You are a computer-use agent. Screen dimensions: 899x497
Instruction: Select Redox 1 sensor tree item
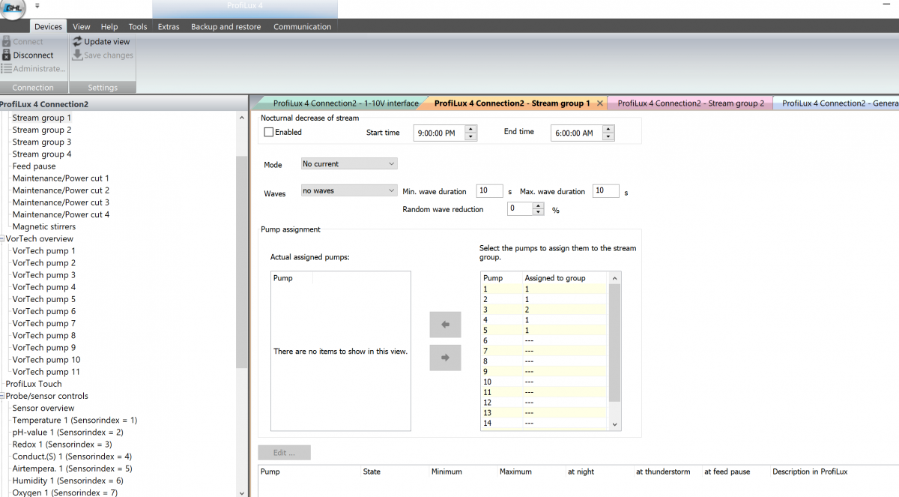pos(62,445)
